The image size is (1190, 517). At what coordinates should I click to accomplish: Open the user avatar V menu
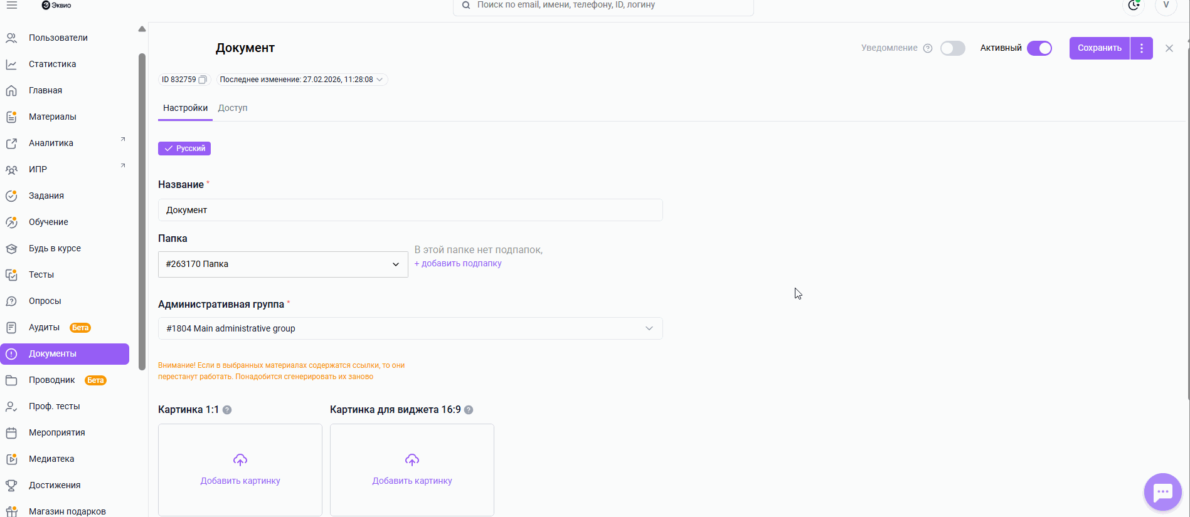click(1166, 5)
